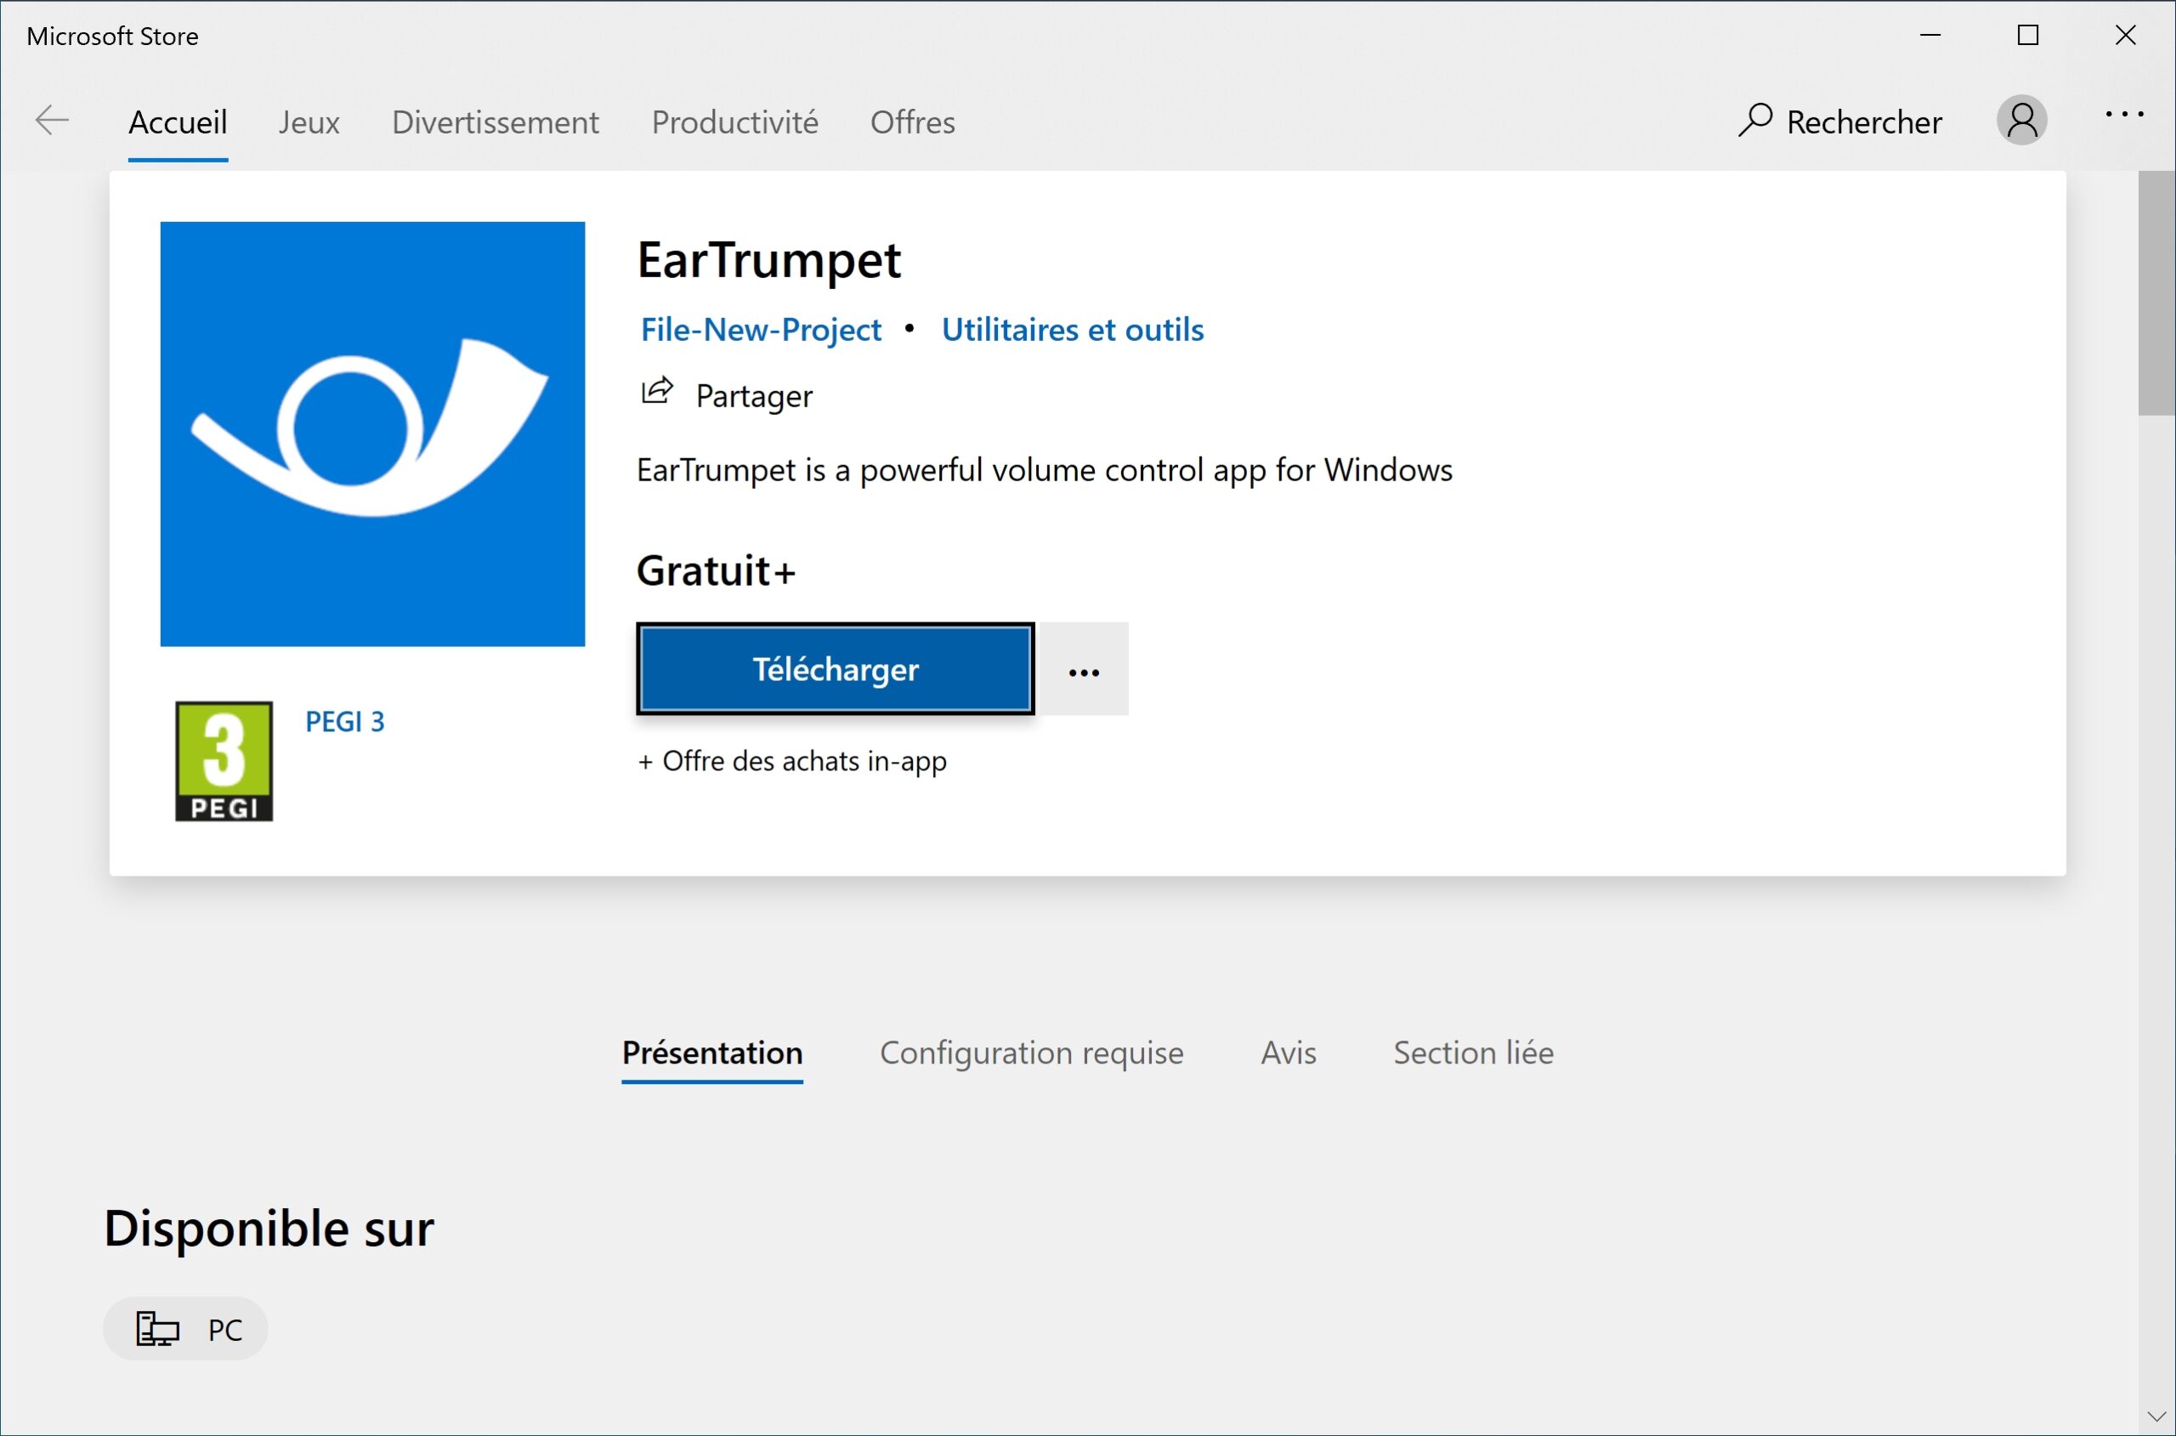Click the Gratuit+ price text
The height and width of the screenshot is (1436, 2176).
[x=716, y=570]
